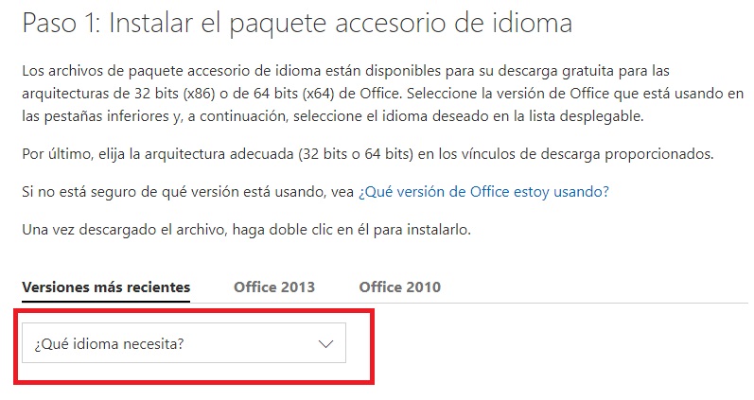The width and height of the screenshot is (754, 400).
Task: Open the "¿Qué idioma necesita?" language dropdown
Action: [184, 343]
